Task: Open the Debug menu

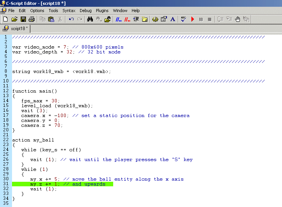Action: click(x=85, y=11)
